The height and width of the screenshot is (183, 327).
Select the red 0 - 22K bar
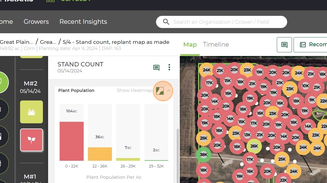pyautogui.click(x=71, y=141)
